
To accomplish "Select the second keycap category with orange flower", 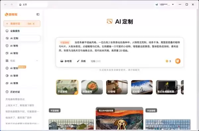I will pos(92,87).
